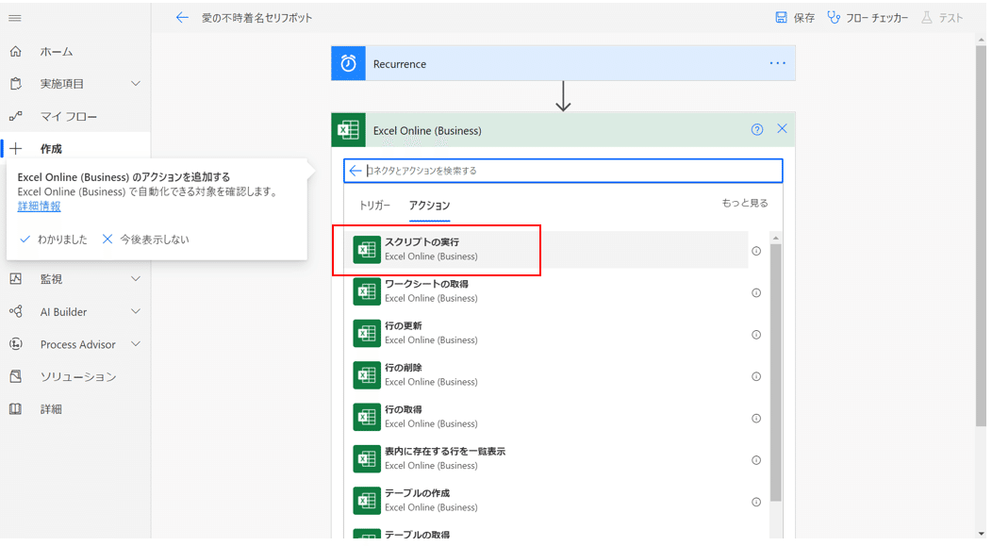Close the Excel Online (Business) panel

tap(782, 129)
